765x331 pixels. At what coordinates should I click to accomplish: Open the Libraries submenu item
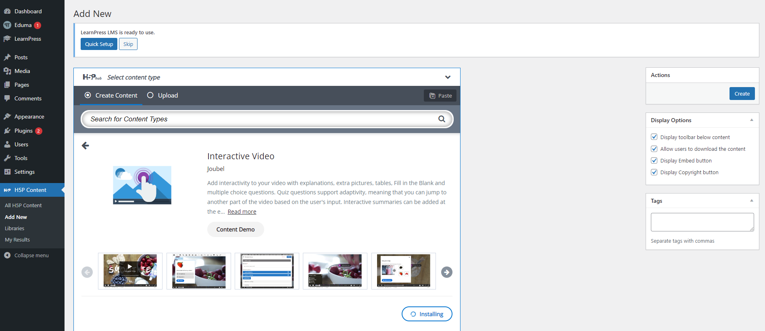pyautogui.click(x=15, y=228)
